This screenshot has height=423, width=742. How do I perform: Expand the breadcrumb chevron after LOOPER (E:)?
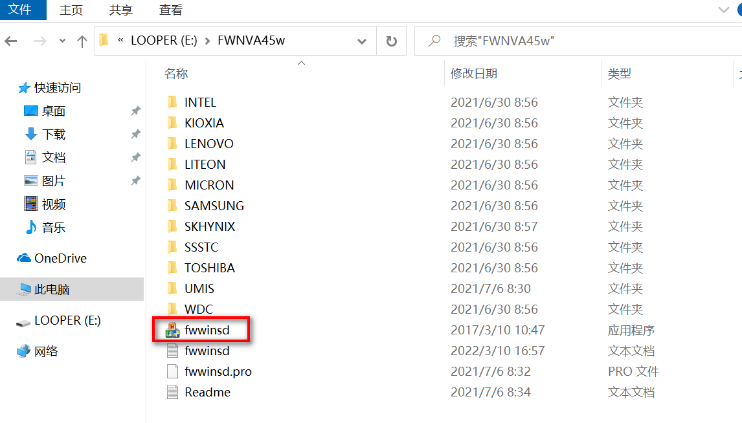[207, 41]
